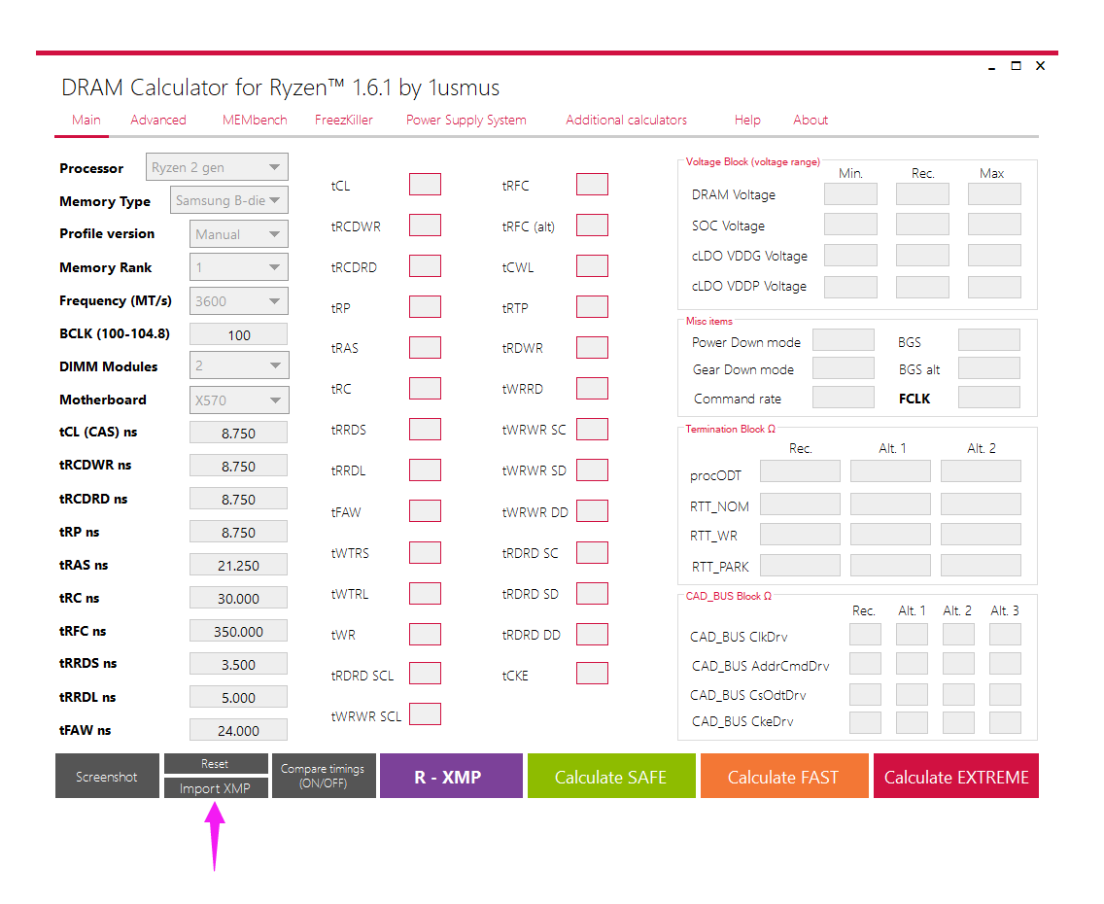1104x904 pixels.
Task: Click Calculate EXTREME
Action: [x=956, y=776]
